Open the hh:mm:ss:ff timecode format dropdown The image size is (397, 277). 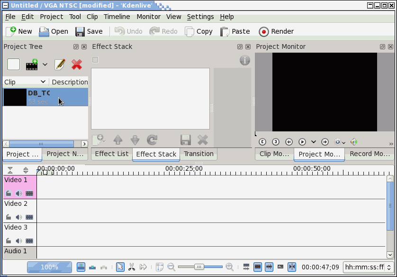pyautogui.click(x=368, y=267)
